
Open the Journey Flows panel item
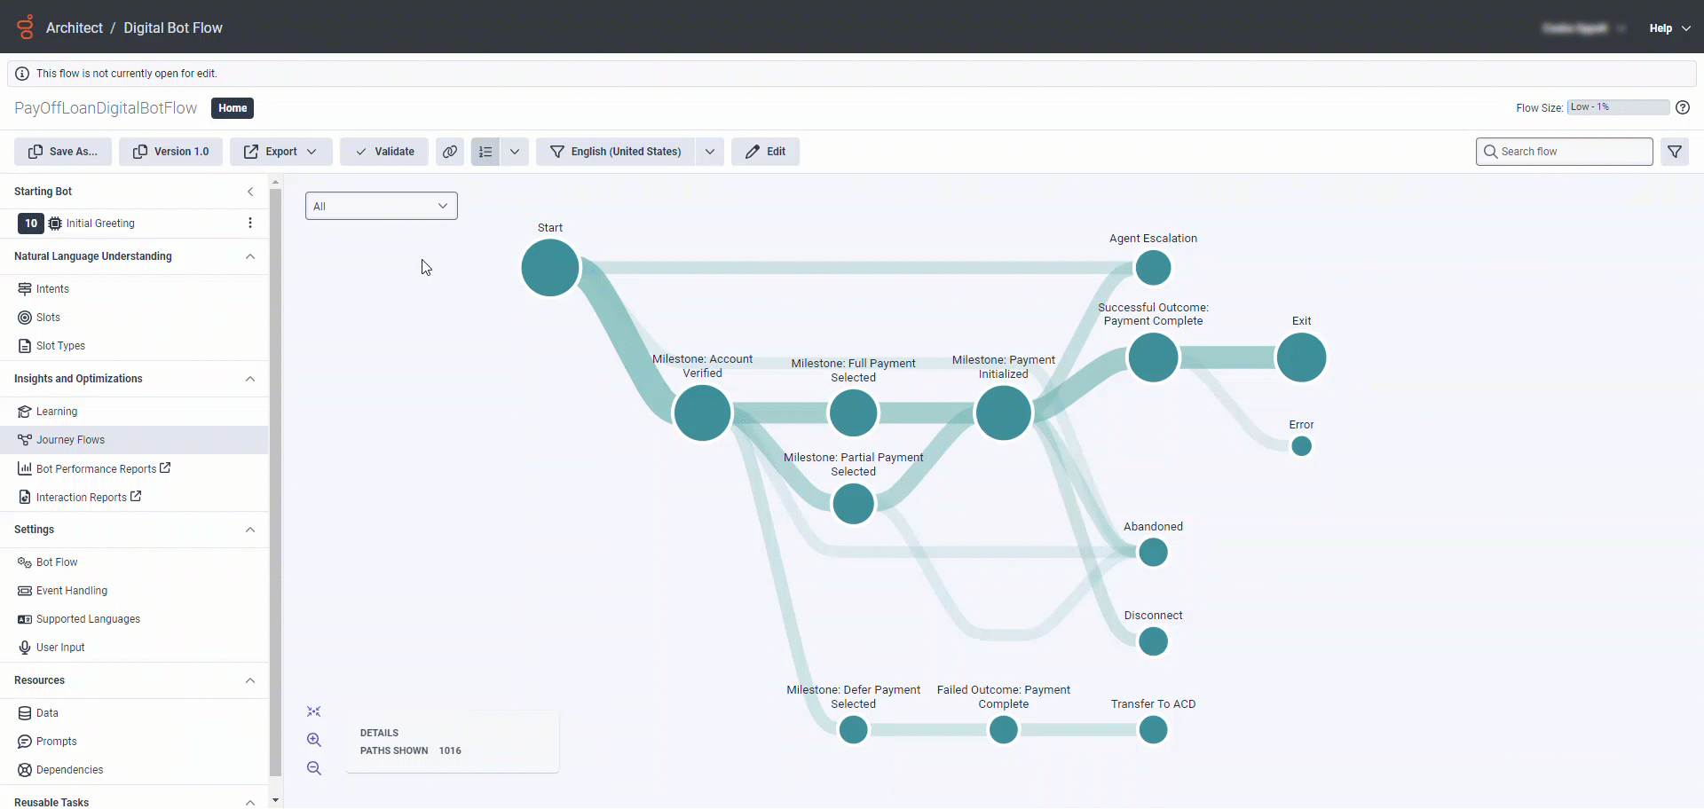click(69, 439)
